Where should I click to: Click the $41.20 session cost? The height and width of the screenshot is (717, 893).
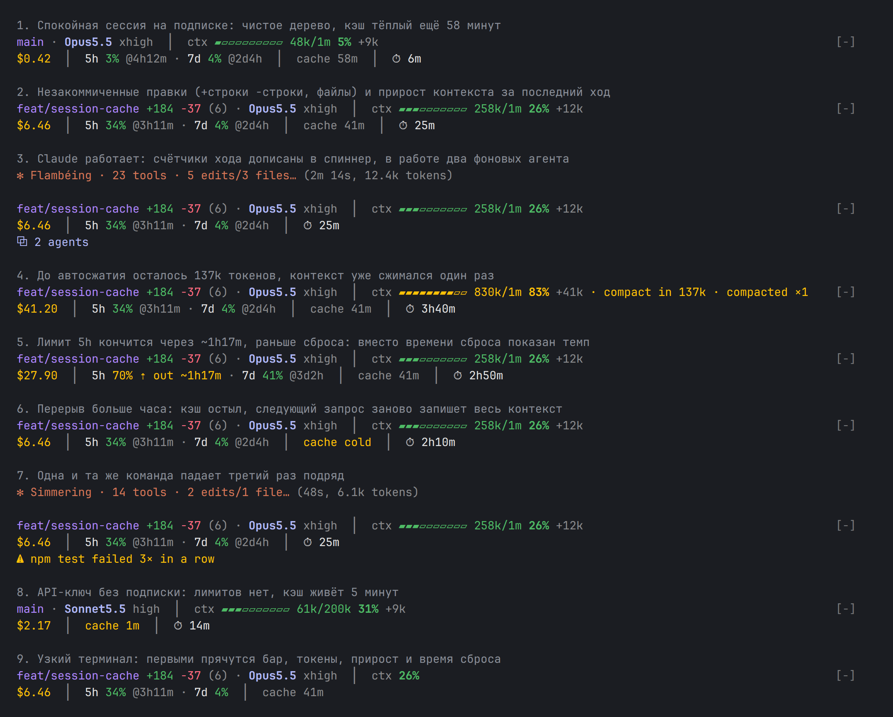(37, 309)
